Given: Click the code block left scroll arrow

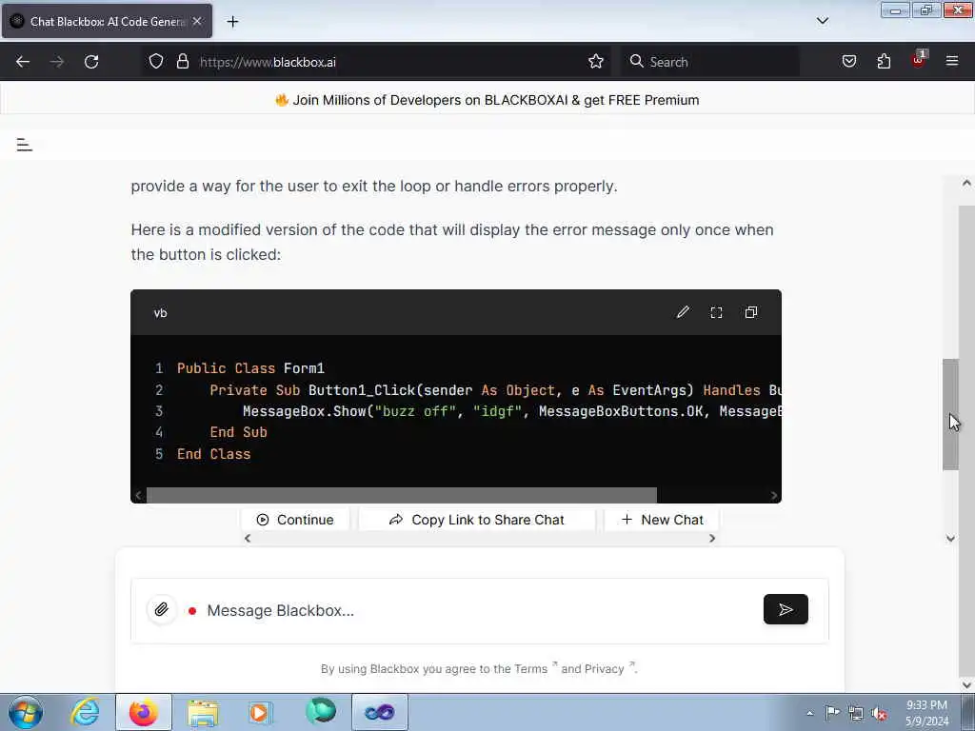Looking at the screenshot, I should [138, 495].
